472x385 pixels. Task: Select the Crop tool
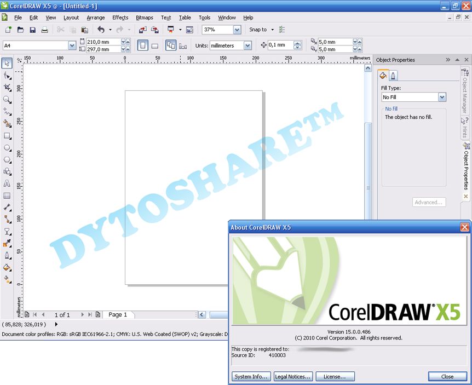point(7,88)
